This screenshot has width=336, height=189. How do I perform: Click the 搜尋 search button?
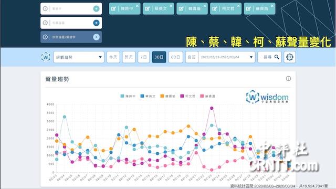269,57
